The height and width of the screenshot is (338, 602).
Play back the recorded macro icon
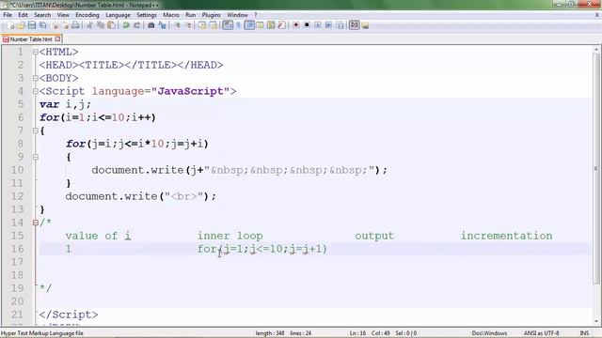318,25
